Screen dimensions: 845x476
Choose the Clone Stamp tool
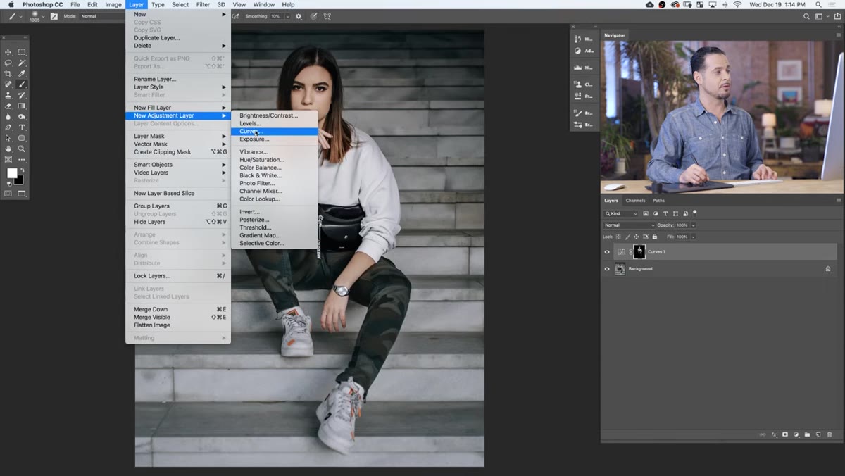(8, 95)
